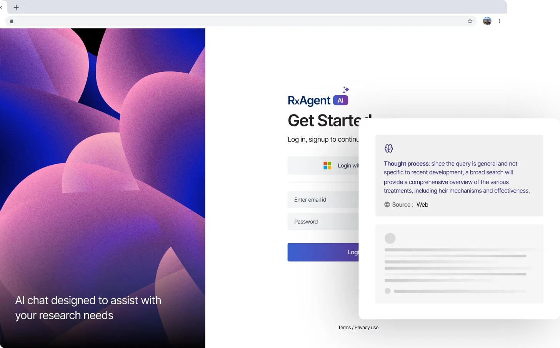The image size is (560, 348).
Task: Click the purple Ai badge
Action: tap(340, 101)
